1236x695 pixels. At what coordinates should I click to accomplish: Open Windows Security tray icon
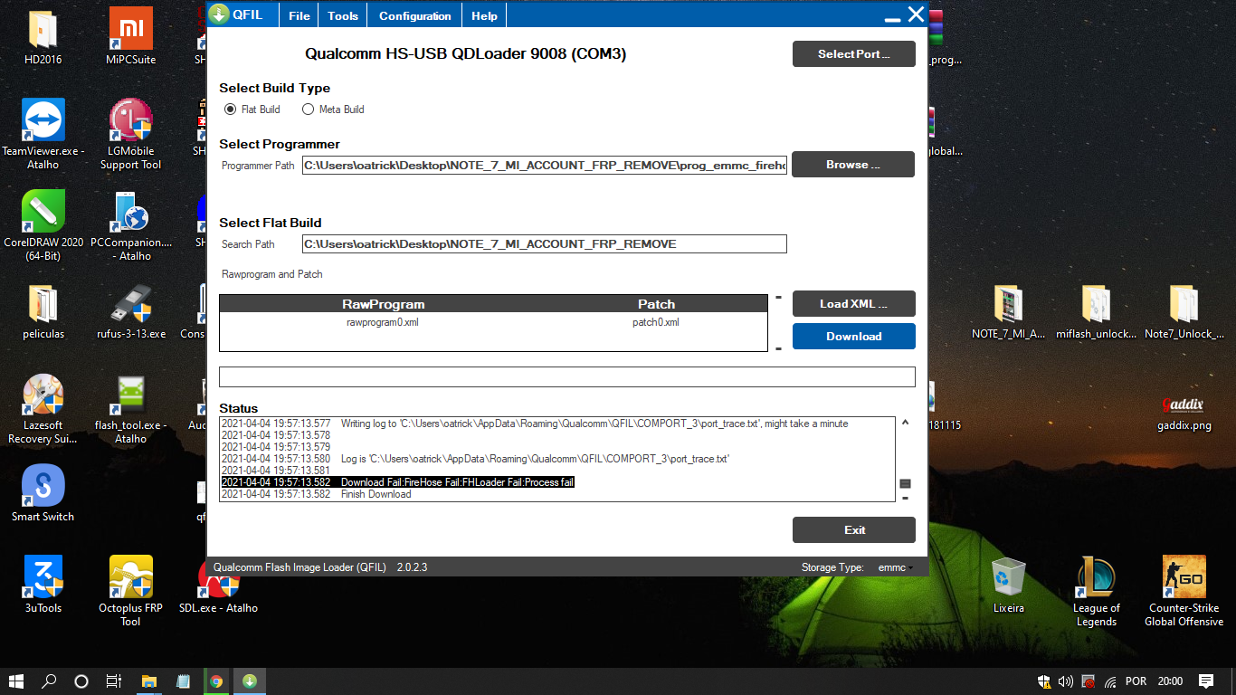coord(1043,681)
